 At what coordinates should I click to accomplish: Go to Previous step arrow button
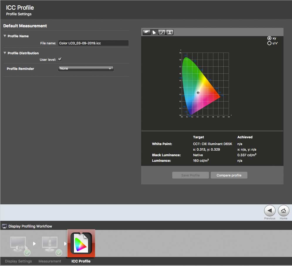[270, 211]
